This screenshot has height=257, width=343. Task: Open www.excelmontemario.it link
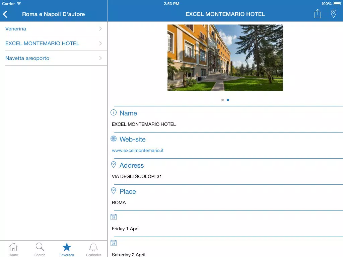click(x=138, y=150)
